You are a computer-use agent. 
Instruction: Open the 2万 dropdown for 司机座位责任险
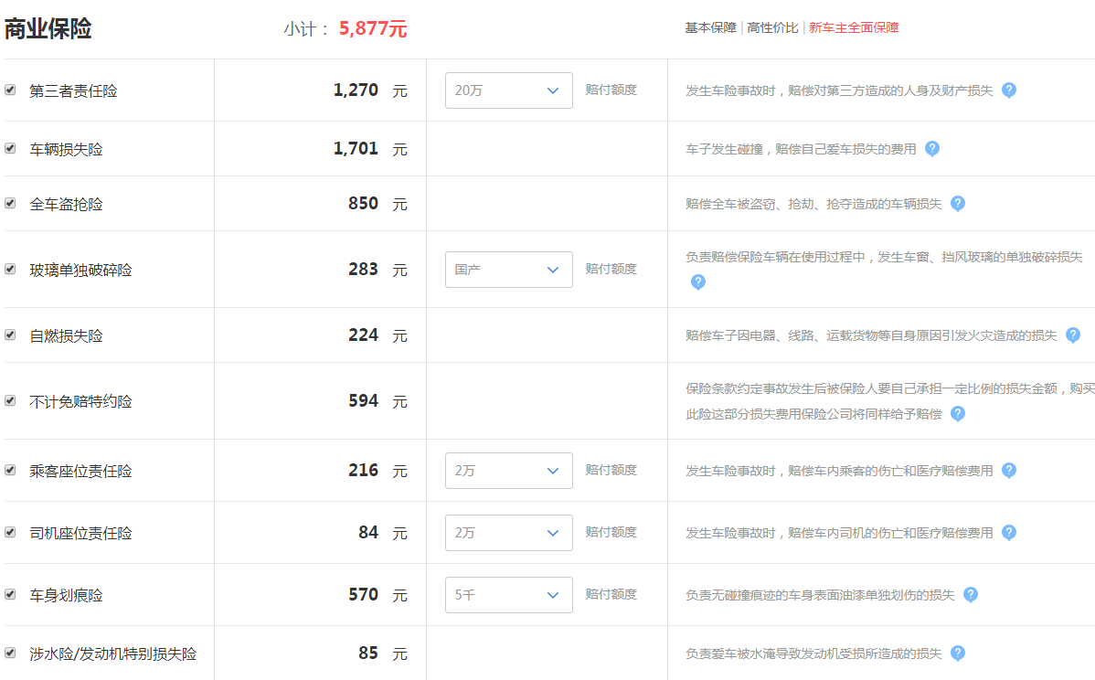pos(508,533)
